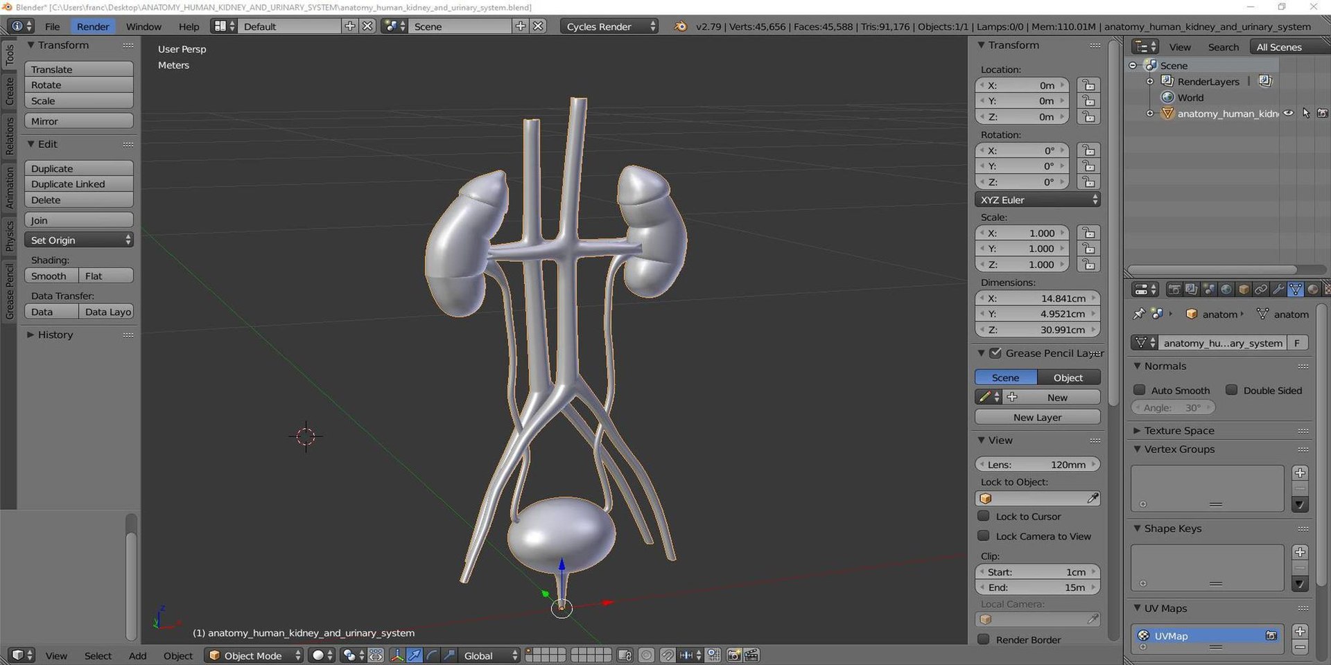Open the Object Mode dropdown

point(254,655)
